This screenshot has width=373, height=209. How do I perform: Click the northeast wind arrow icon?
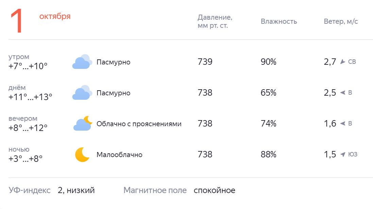point(342,62)
